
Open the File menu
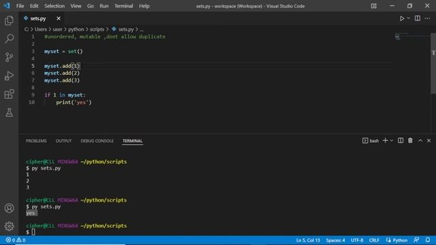[x=20, y=6]
